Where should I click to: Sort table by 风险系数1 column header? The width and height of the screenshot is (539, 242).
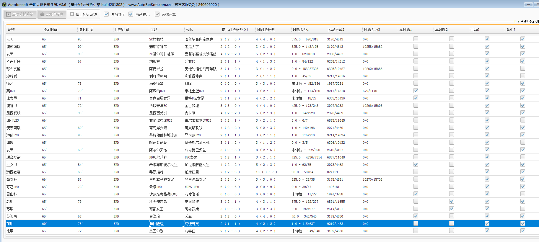[x=301, y=30]
